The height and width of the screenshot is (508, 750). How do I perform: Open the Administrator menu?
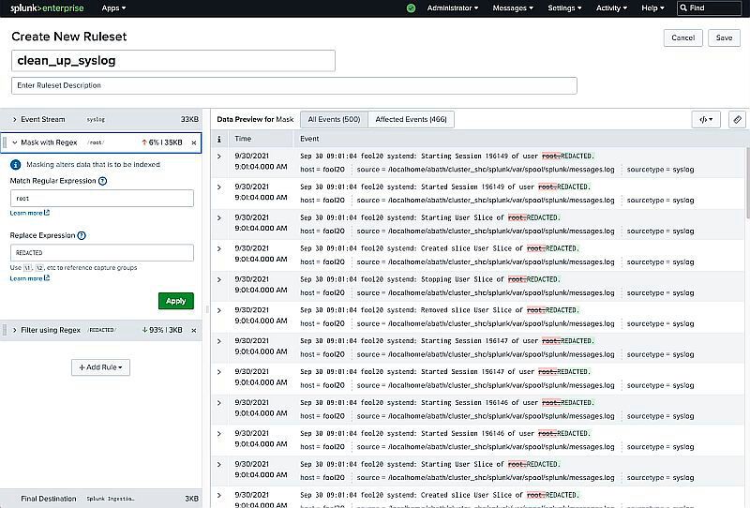(453, 8)
